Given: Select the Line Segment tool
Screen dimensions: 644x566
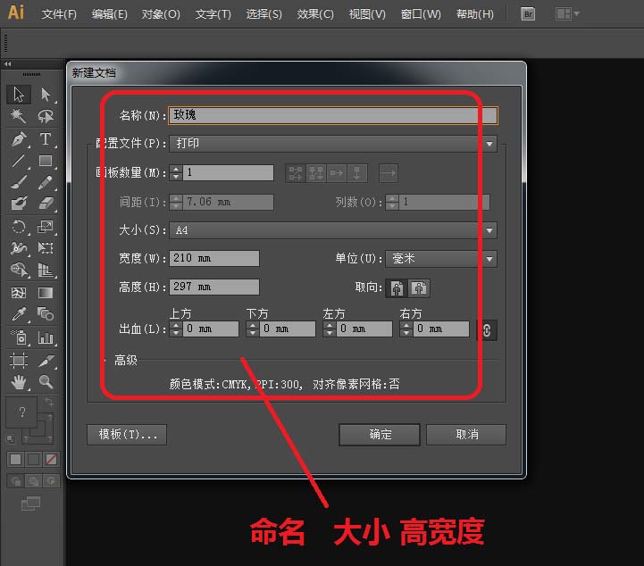Looking at the screenshot, I should pyautogui.click(x=19, y=161).
